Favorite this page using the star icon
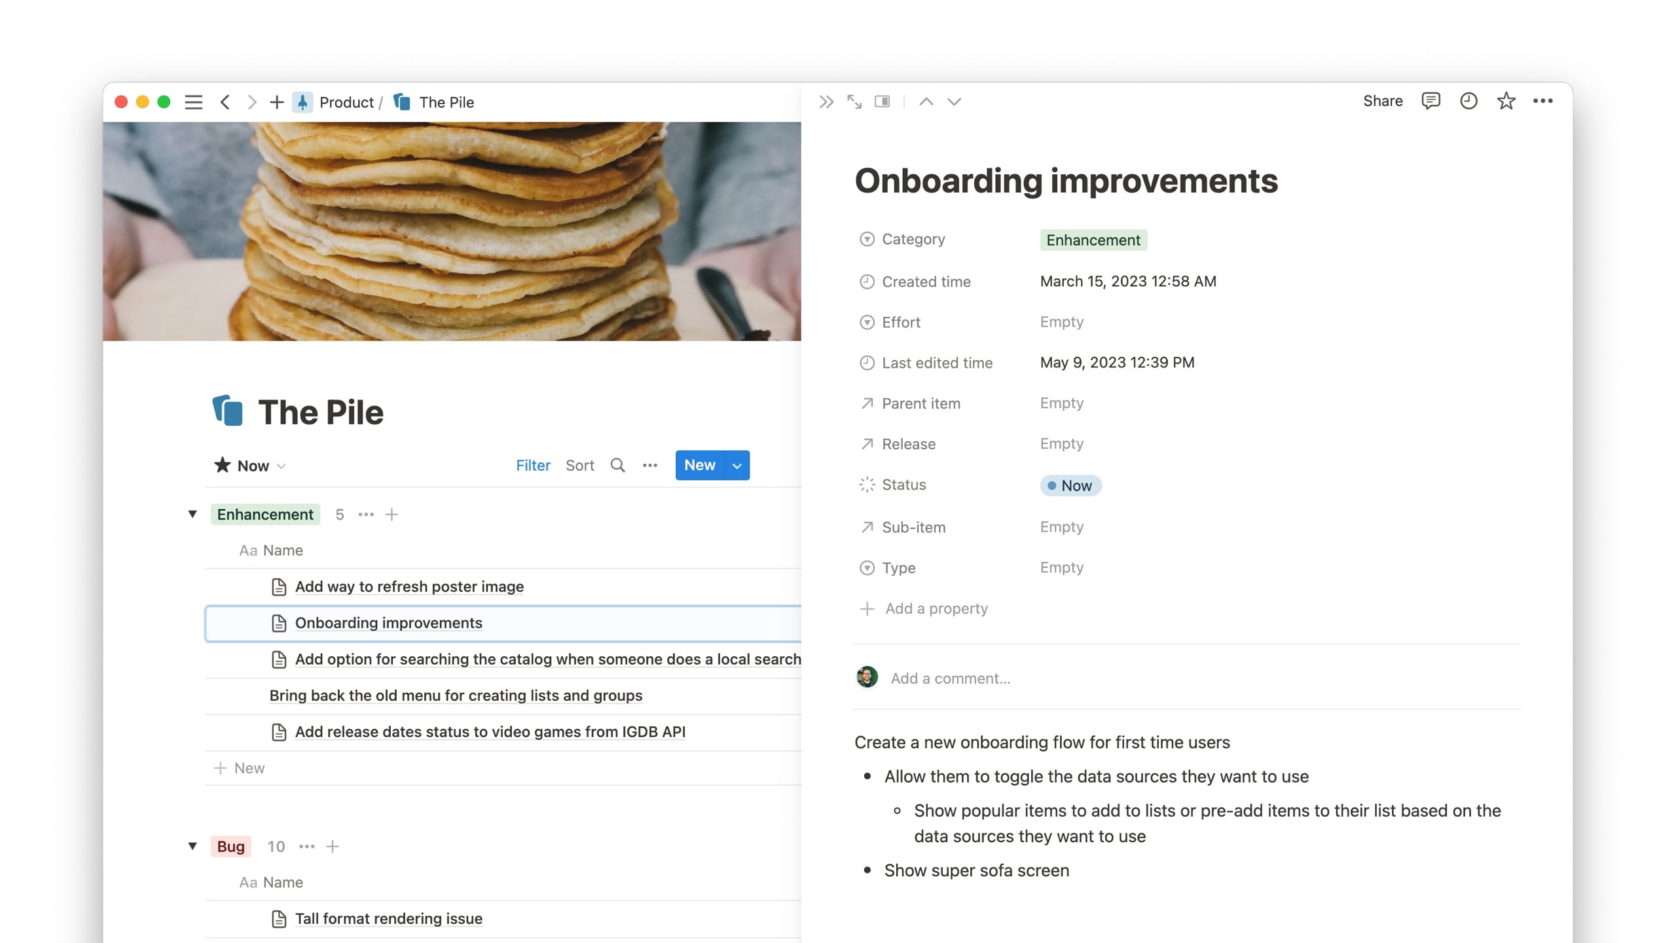The width and height of the screenshot is (1676, 943). (1506, 101)
